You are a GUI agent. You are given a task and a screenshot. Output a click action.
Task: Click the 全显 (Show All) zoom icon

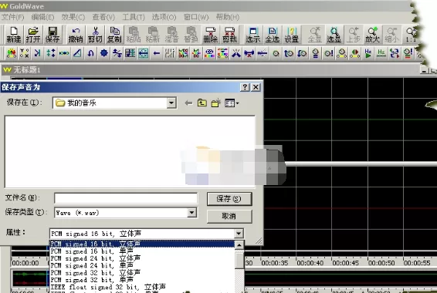coord(315,35)
